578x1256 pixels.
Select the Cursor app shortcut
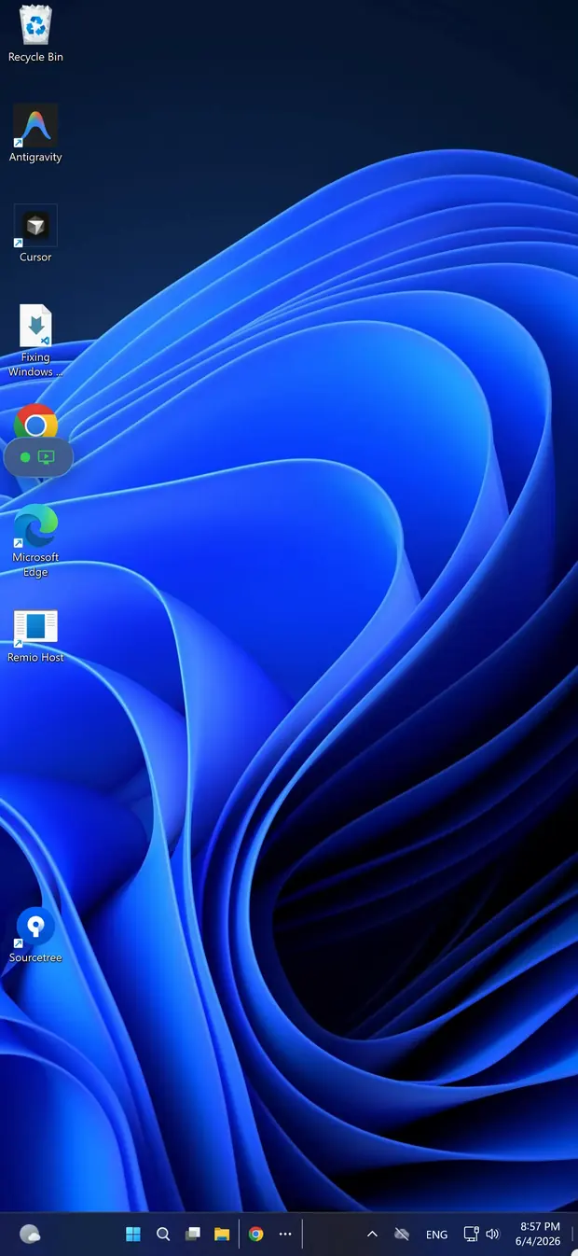tap(35, 234)
